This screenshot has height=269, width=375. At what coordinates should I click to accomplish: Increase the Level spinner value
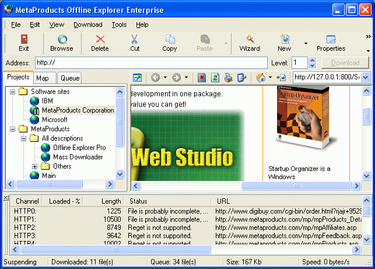pyautogui.click(x=312, y=60)
